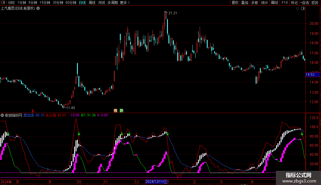Select the 5分钟 period
The image size is (321, 185).
[33, 3]
